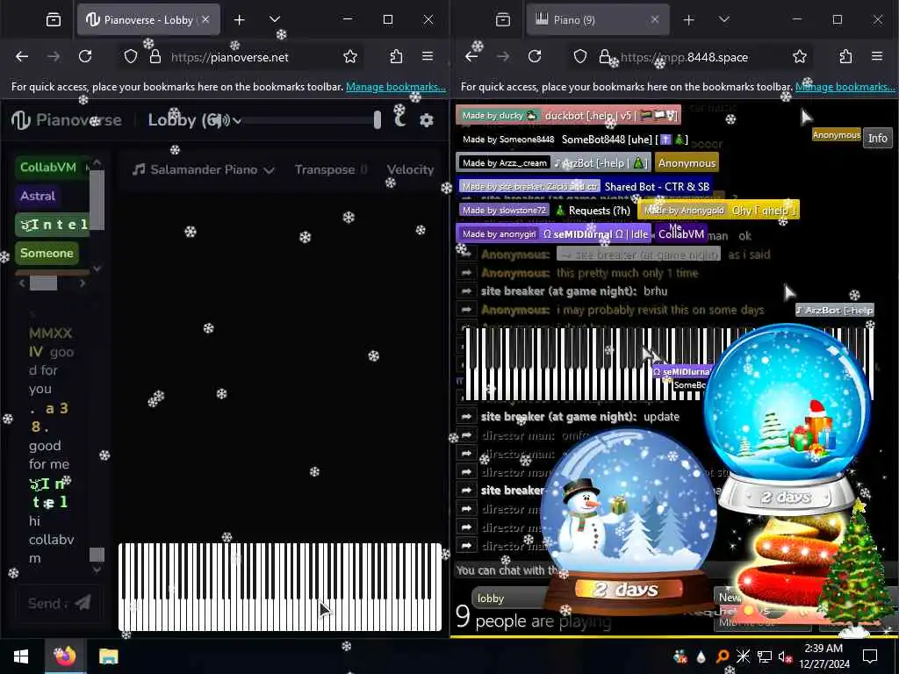899x674 pixels.
Task: Click the Pianoverse chat Send input field
Action: pos(48,604)
